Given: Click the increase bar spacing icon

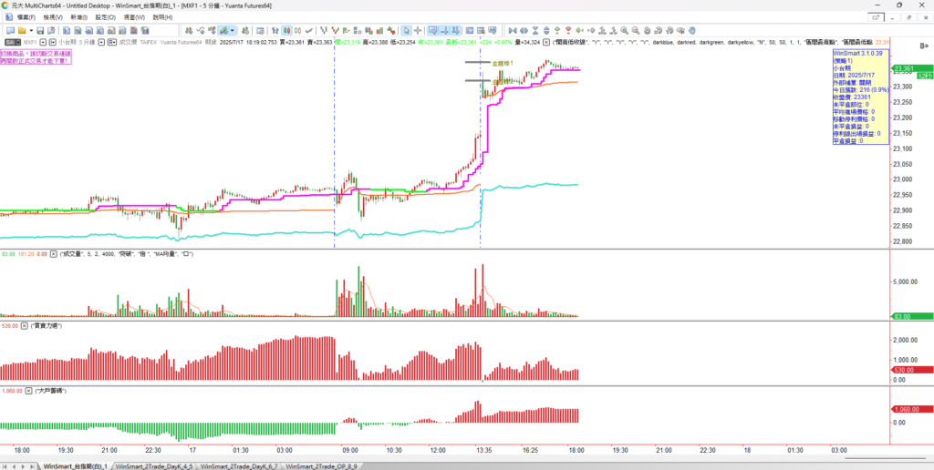Looking at the screenshot, I should click(x=524, y=30).
